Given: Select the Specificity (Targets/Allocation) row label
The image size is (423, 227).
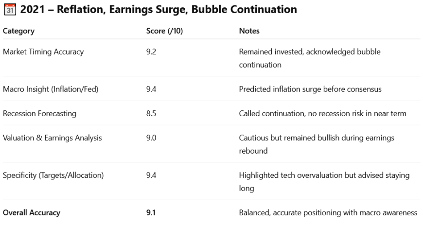Looking at the screenshot, I should click(53, 175).
